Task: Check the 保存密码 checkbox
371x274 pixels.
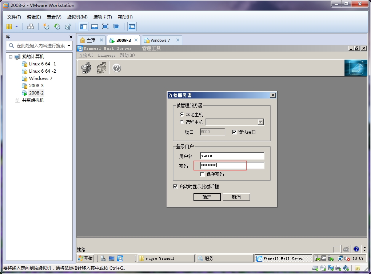Action: [202, 174]
